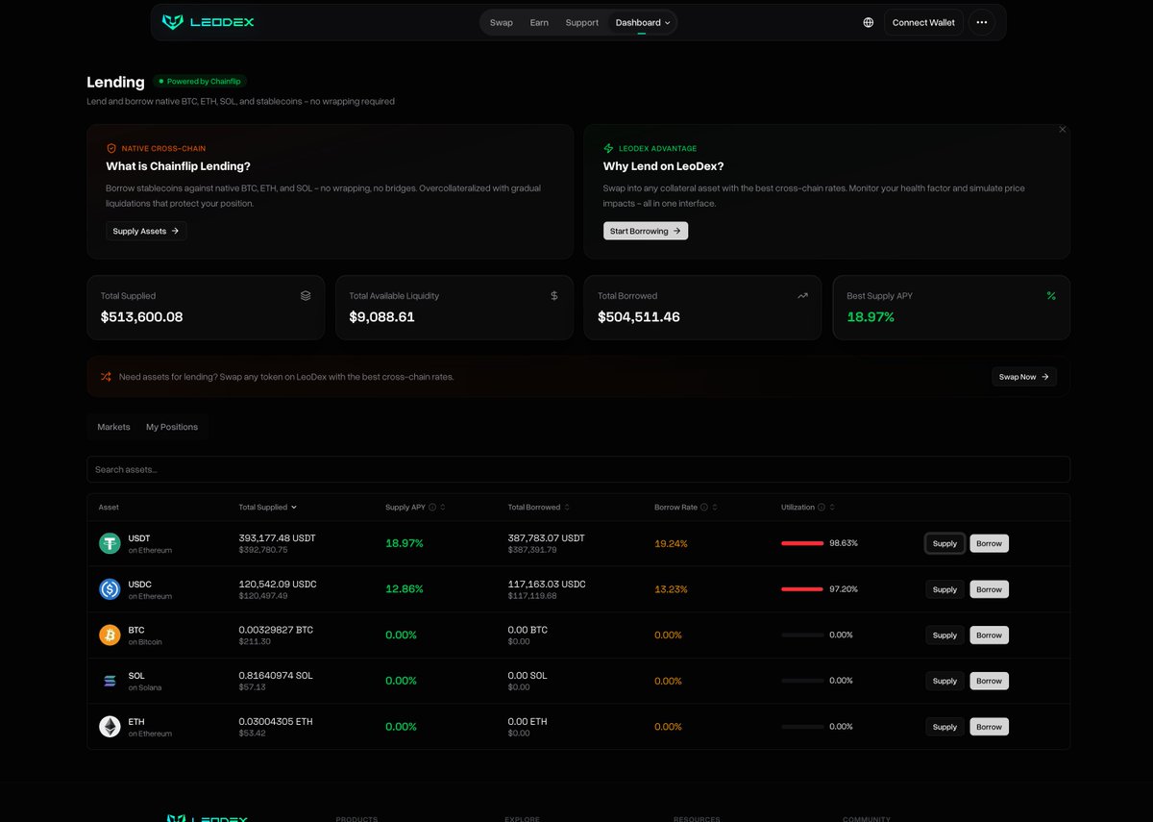Image resolution: width=1153 pixels, height=822 pixels.
Task: Click the USDT Tether coin icon
Action: [x=110, y=543]
